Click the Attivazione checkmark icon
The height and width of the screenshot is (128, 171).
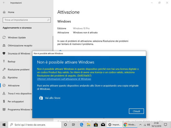click(4, 85)
